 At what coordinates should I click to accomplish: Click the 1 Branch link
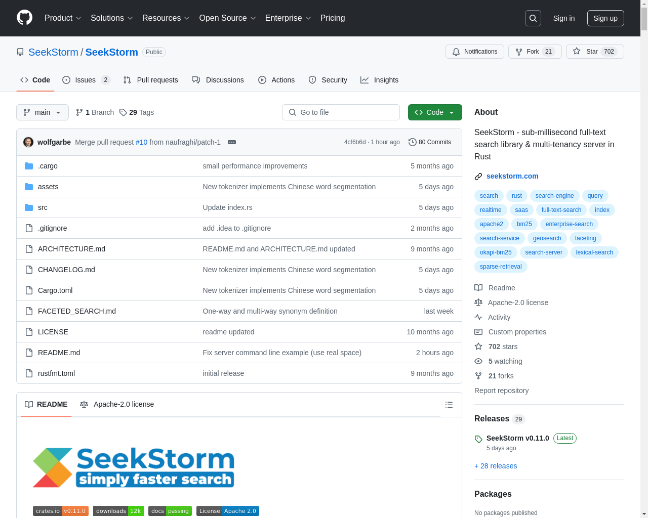tap(95, 112)
